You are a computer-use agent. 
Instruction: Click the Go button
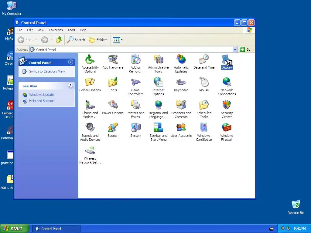pos(245,49)
